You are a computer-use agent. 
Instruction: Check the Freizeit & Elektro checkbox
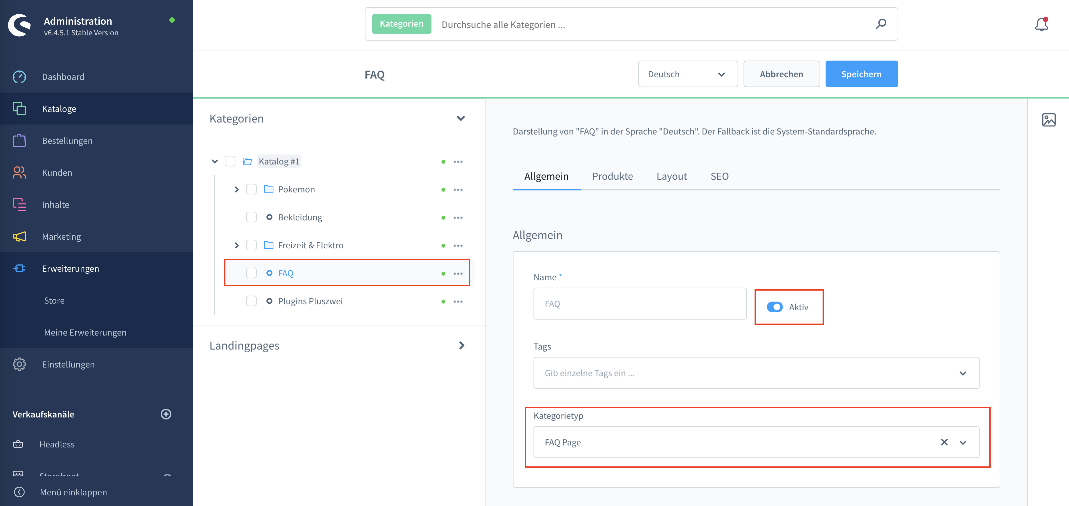point(251,245)
